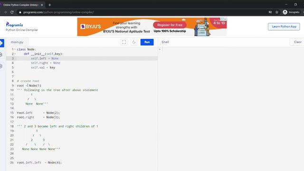The width and height of the screenshot is (304, 171).
Task: Click line 'root = Node(1)'
Action: [x=29, y=85]
